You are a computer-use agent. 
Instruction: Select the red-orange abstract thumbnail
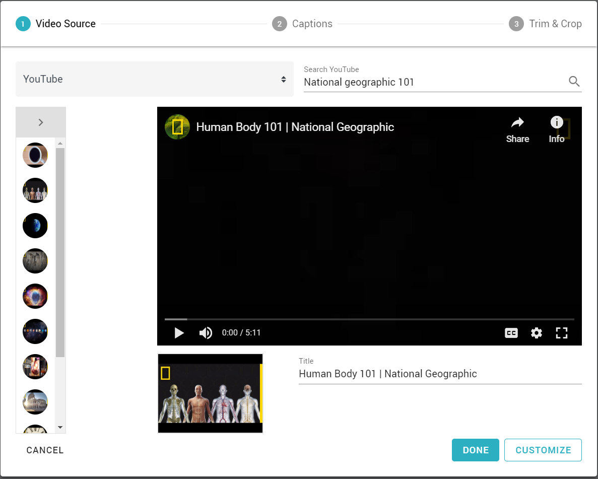[35, 367]
